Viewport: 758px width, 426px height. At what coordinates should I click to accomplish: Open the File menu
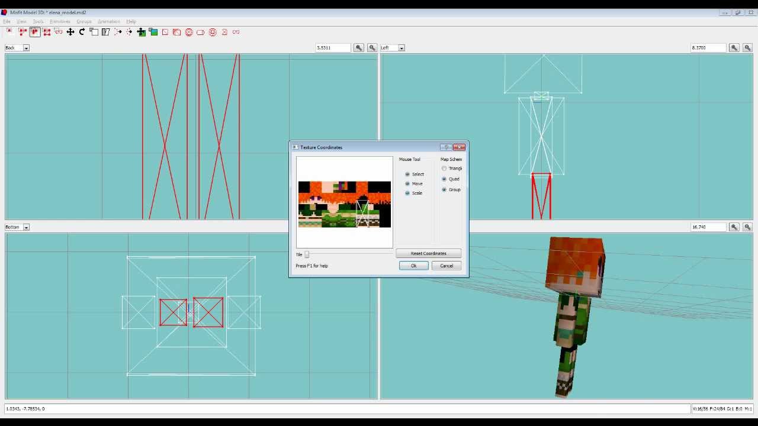point(7,21)
